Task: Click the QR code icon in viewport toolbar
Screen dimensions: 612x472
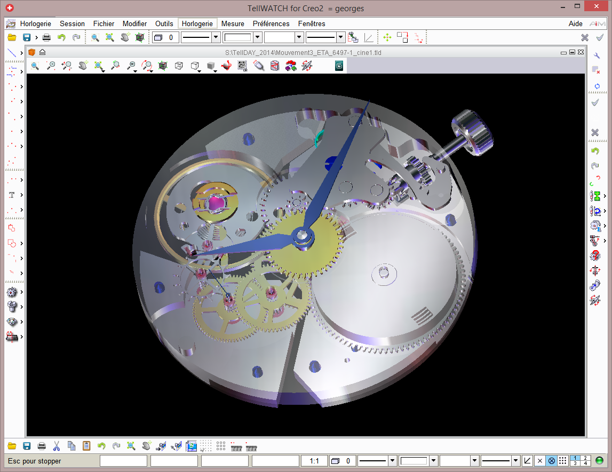Action: click(x=242, y=66)
